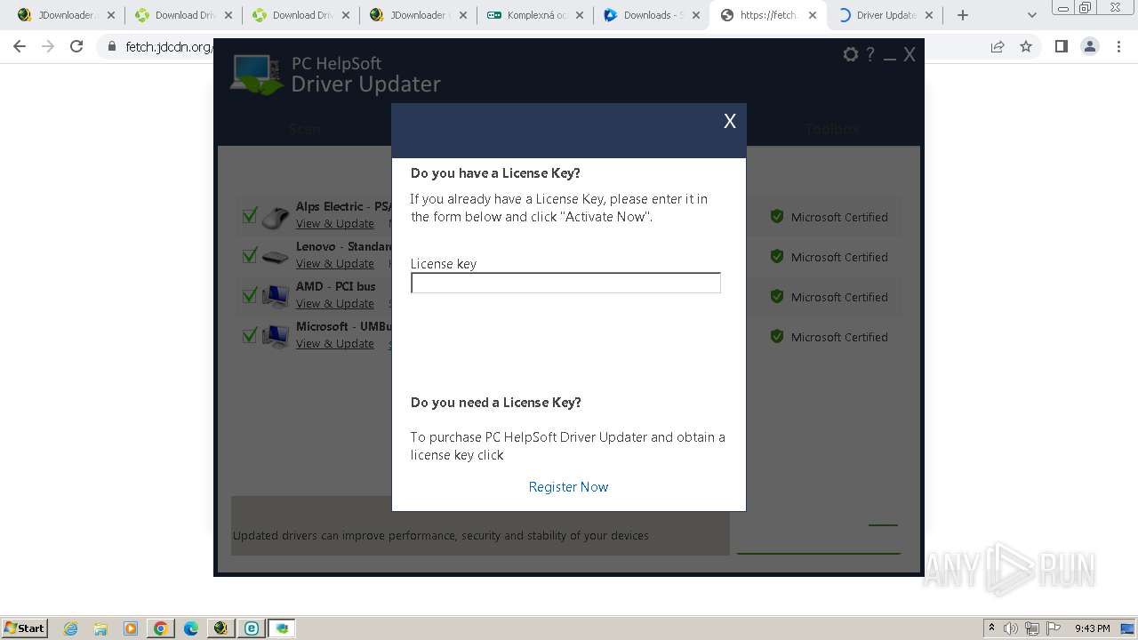Viewport: 1138px width, 640px height.
Task: Toggle the Lenovo driver checkbox
Action: click(x=250, y=256)
